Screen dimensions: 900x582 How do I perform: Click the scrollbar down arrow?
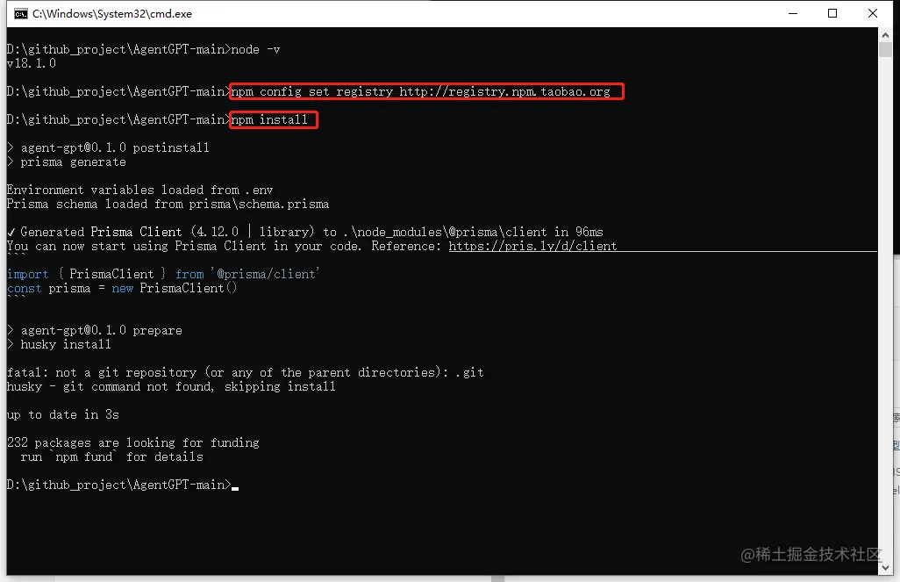[x=885, y=568]
